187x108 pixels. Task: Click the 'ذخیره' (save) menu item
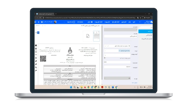pos(134,22)
